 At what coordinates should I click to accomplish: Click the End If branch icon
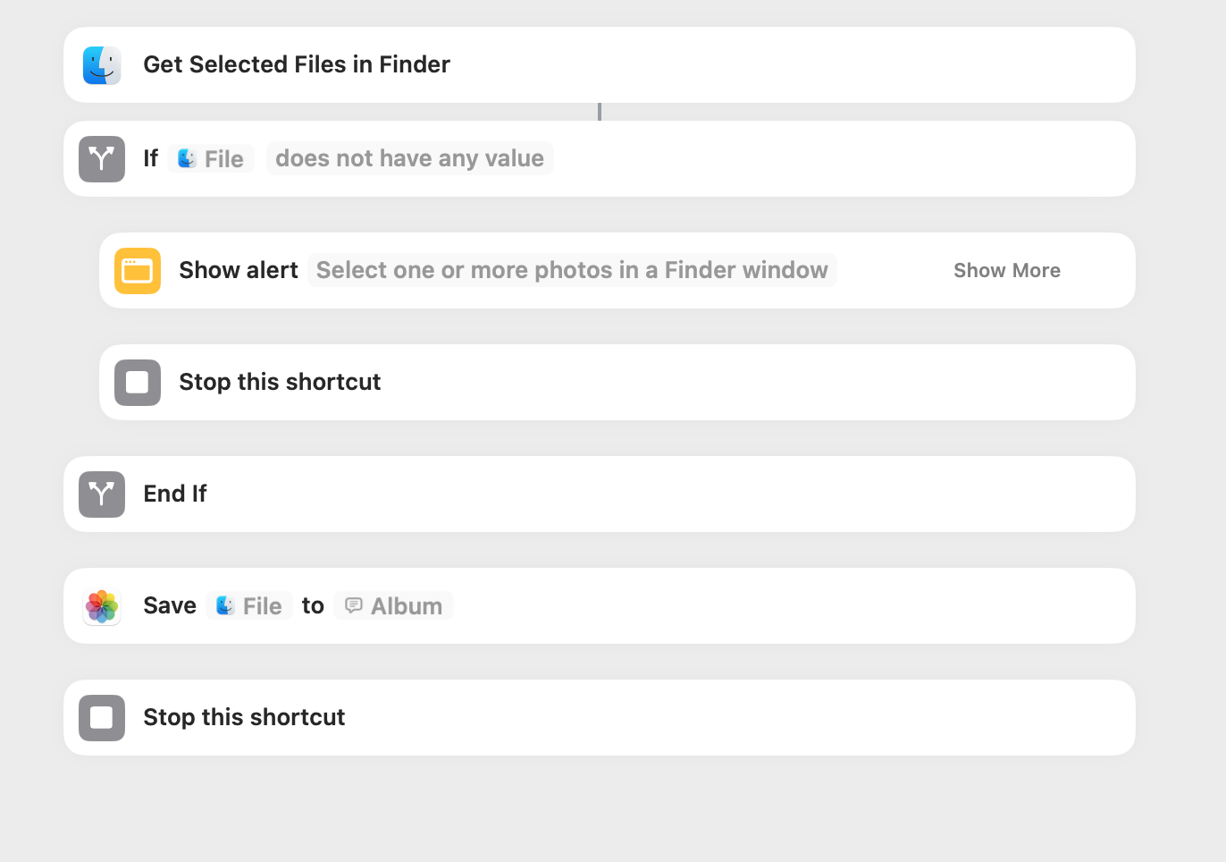tap(102, 494)
